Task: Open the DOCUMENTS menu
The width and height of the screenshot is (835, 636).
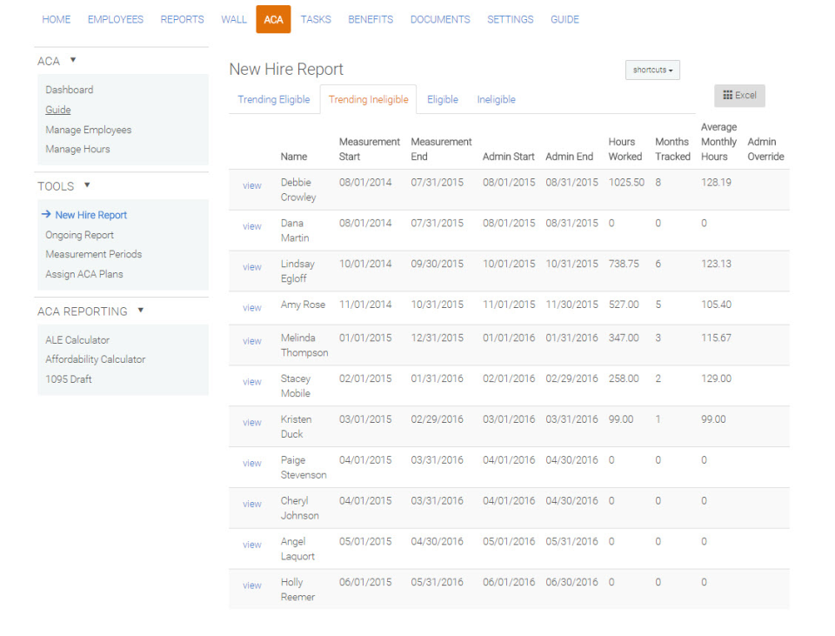Action: pos(440,20)
